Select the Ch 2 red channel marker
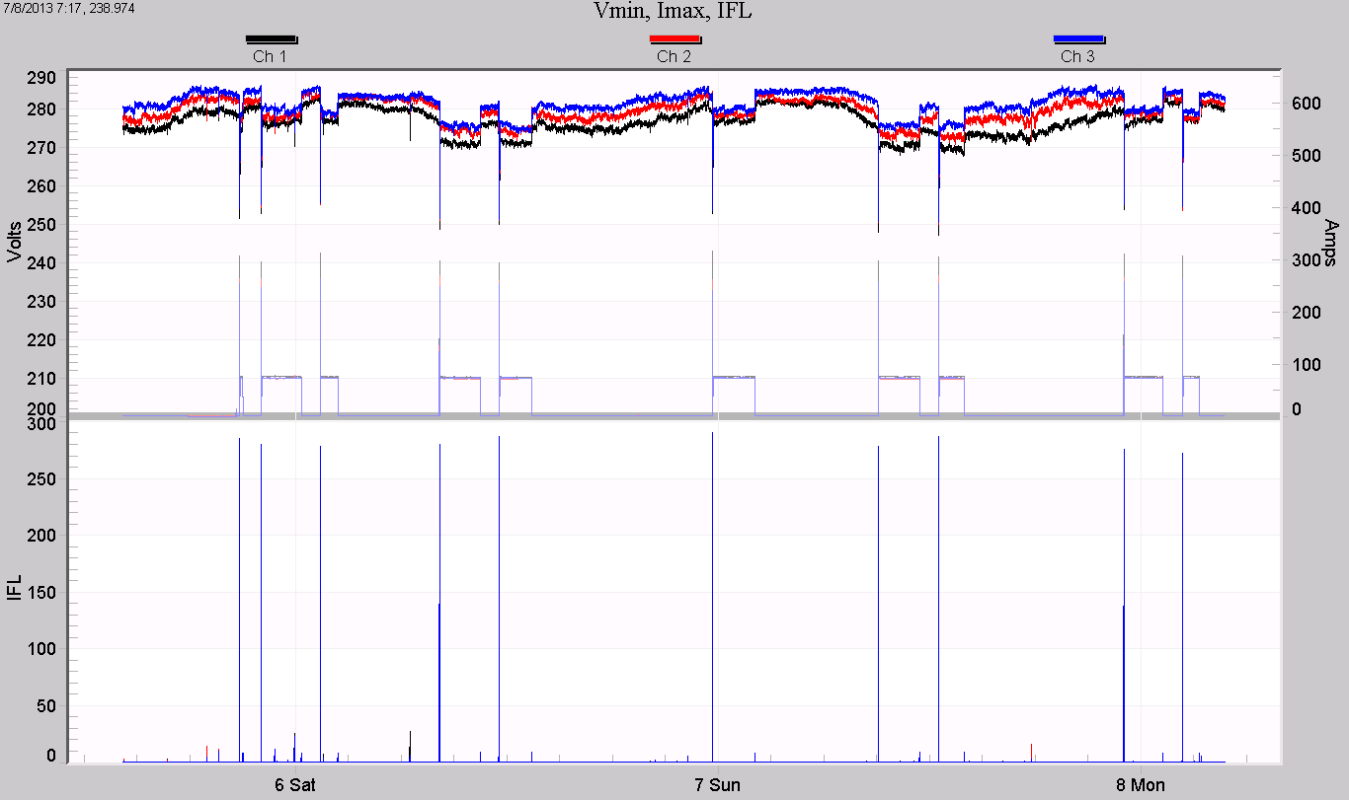1349x800 pixels. 675,40
